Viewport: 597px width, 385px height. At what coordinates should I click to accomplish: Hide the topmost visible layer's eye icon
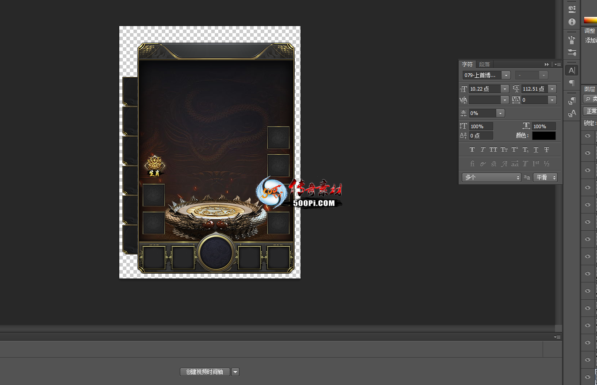(588, 136)
